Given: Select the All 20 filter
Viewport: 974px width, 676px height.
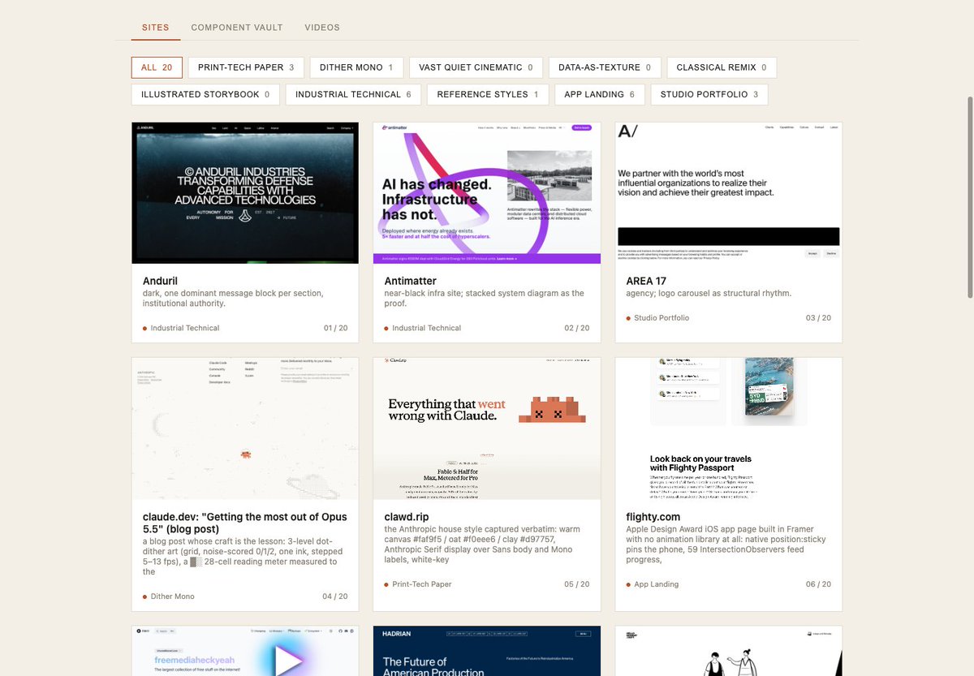Looking at the screenshot, I should [157, 67].
